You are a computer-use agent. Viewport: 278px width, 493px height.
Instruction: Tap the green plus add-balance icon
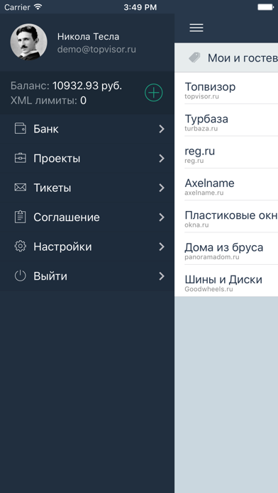coord(154,93)
